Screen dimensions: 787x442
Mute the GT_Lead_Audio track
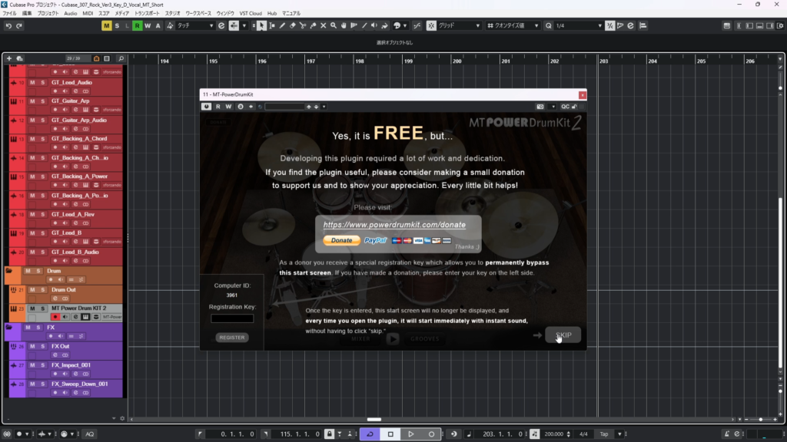32,82
